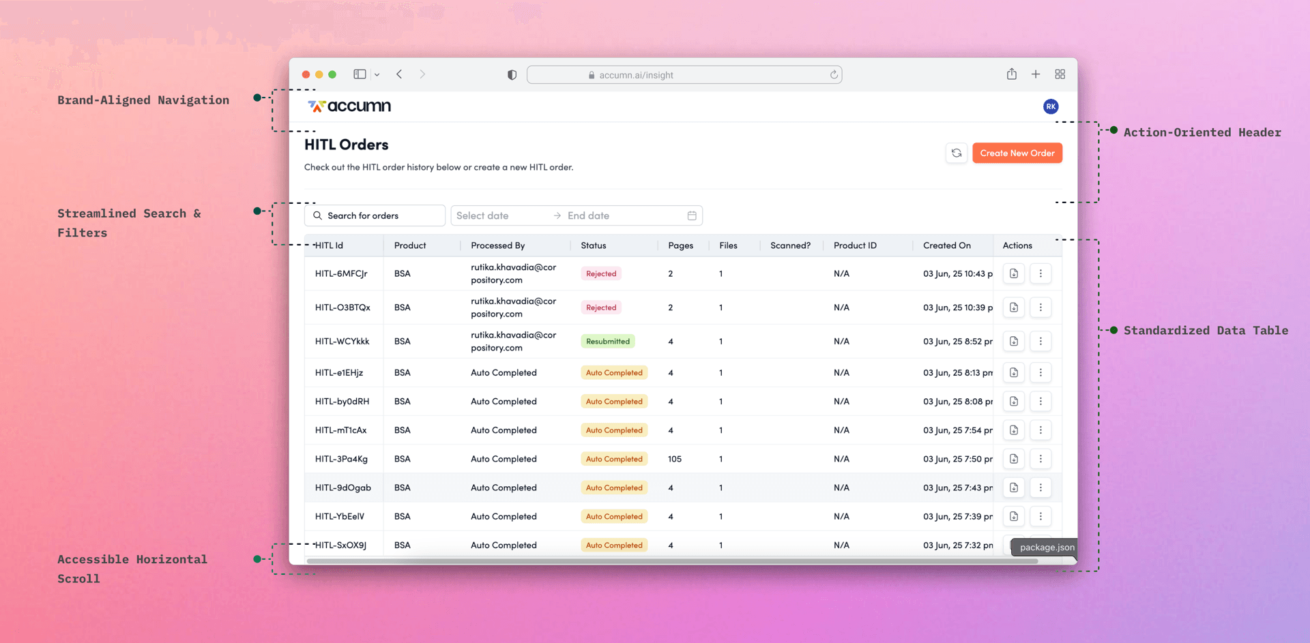
Task: Open more actions for HITL-3Pa4Kg row
Action: point(1040,459)
